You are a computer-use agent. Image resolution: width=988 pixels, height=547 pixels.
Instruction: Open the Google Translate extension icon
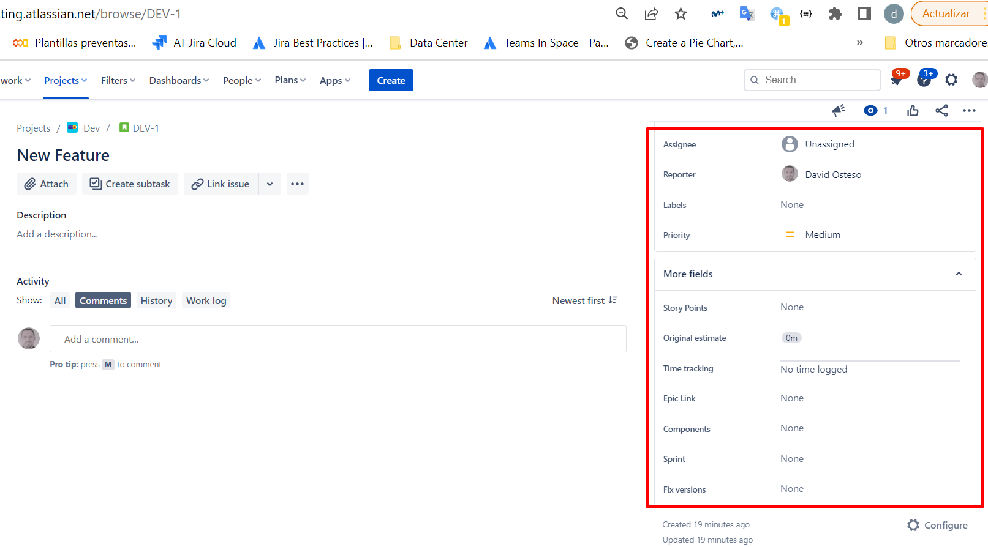747,13
